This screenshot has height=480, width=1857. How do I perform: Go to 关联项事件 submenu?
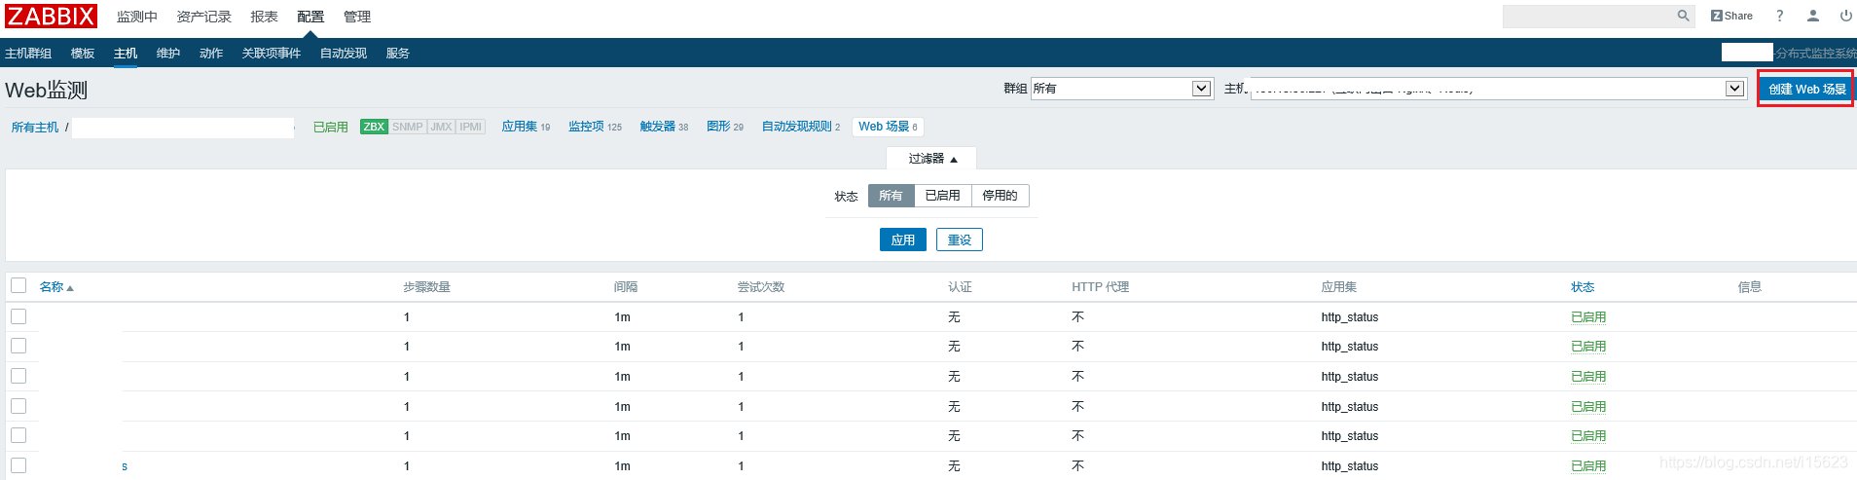272,54
